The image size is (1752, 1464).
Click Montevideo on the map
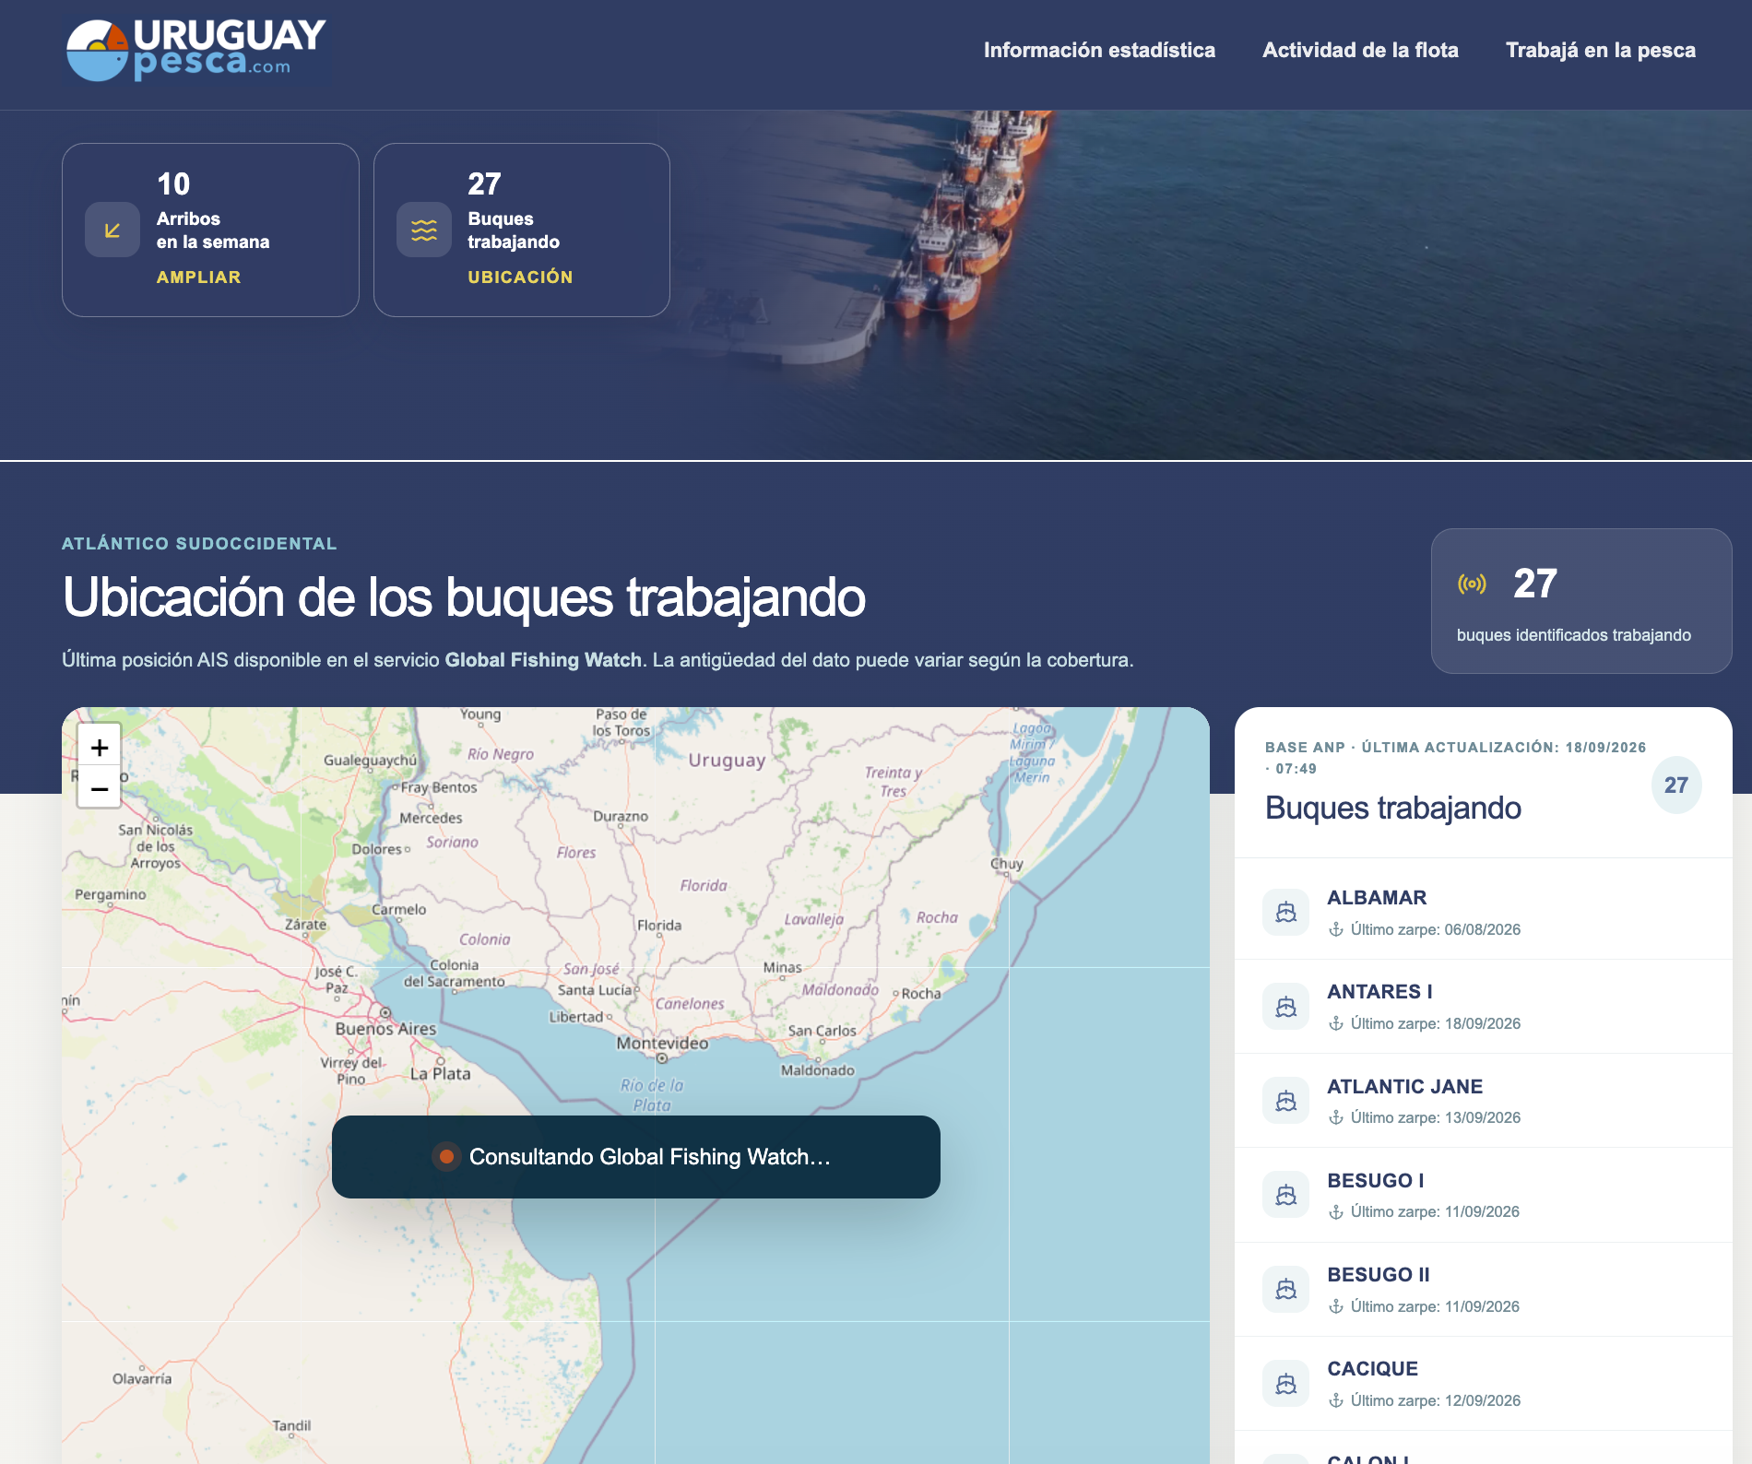coord(662,1045)
